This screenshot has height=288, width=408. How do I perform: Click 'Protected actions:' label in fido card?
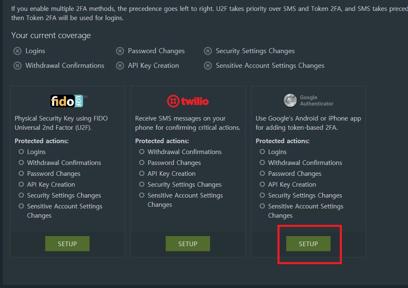[x=41, y=141]
